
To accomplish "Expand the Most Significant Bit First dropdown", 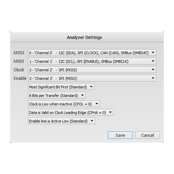I will coord(61,87).
